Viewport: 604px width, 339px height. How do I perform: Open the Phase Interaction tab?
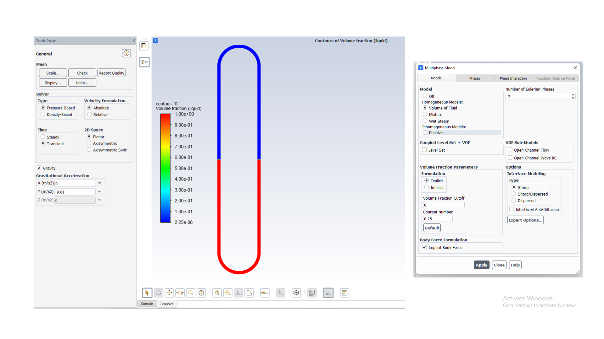[x=513, y=78]
